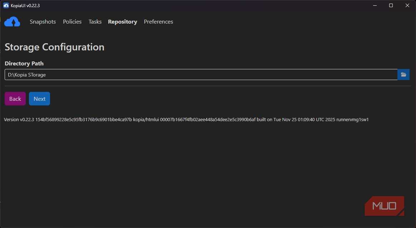416x228 pixels.
Task: Switch to the Policies tab
Action: coord(72,22)
